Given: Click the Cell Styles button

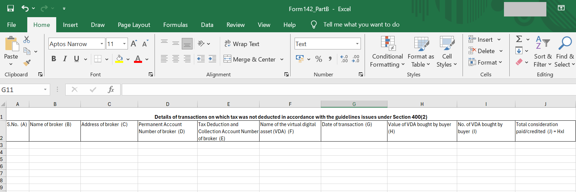Looking at the screenshot, I should click(x=447, y=52).
